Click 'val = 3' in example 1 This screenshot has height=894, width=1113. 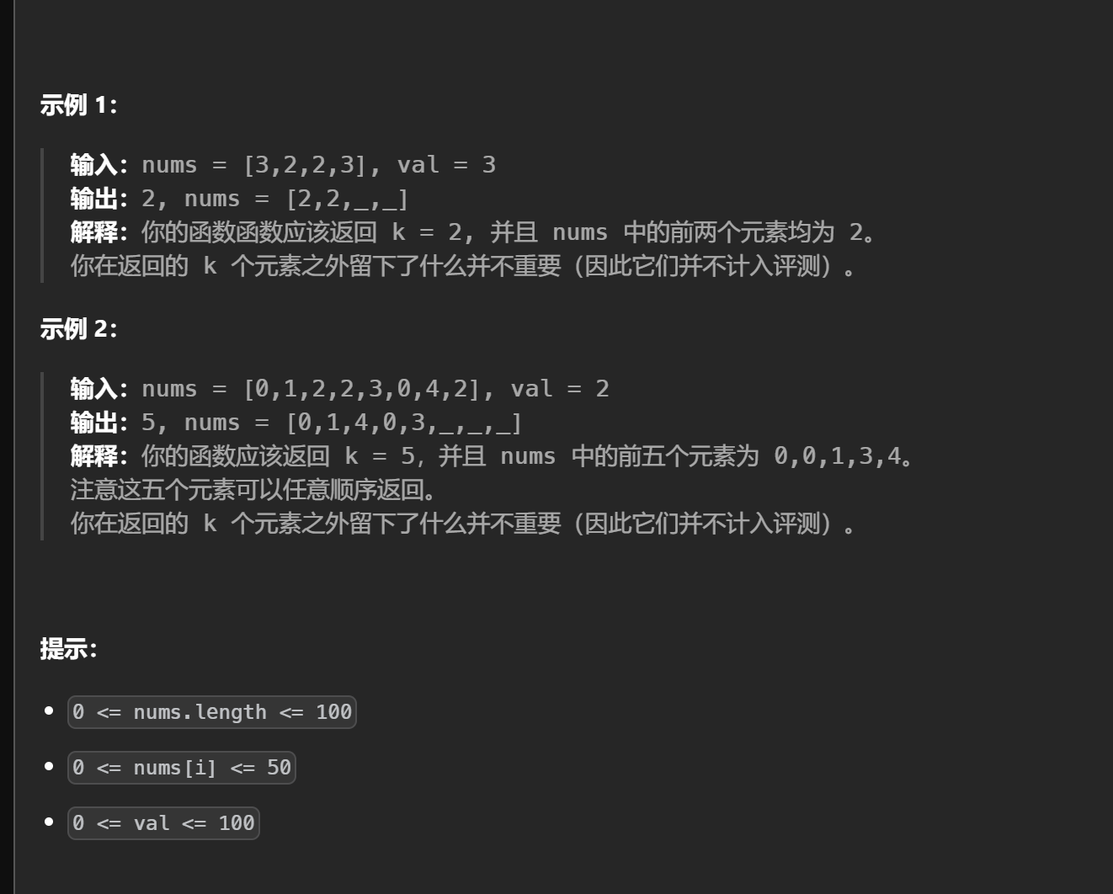(446, 165)
